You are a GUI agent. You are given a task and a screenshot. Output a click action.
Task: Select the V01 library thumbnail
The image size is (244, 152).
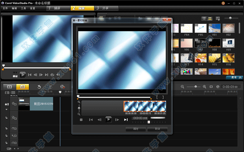pyautogui.click(x=214, y=28)
